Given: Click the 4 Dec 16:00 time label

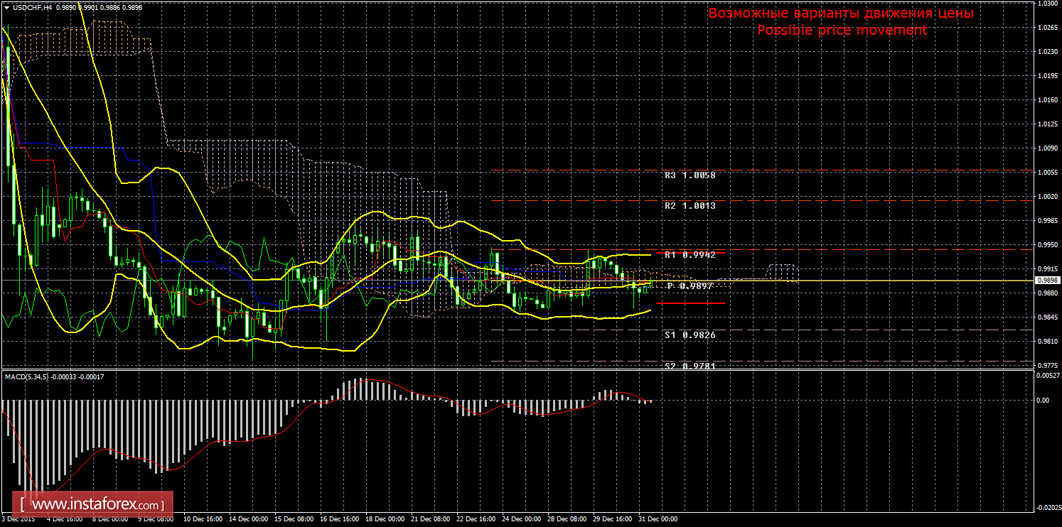Looking at the screenshot, I should pos(63,519).
